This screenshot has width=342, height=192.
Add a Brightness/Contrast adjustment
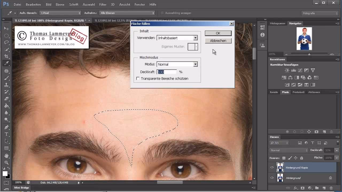coord(287,70)
